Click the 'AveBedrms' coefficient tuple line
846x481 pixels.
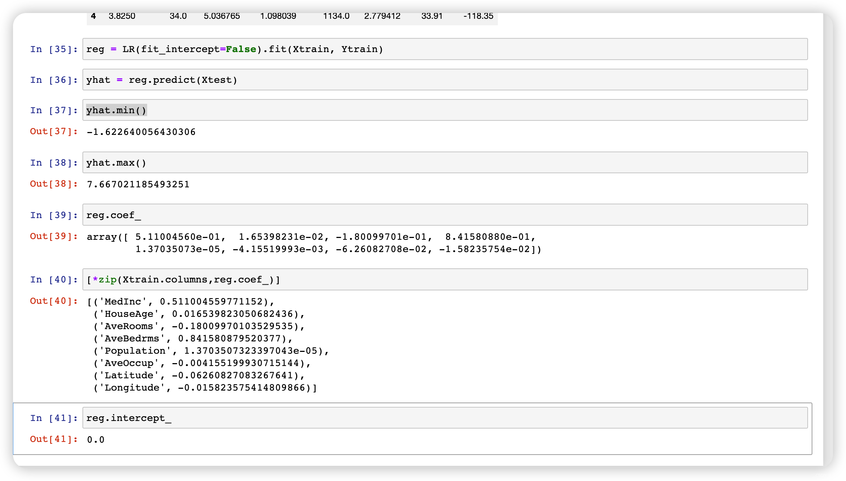193,339
